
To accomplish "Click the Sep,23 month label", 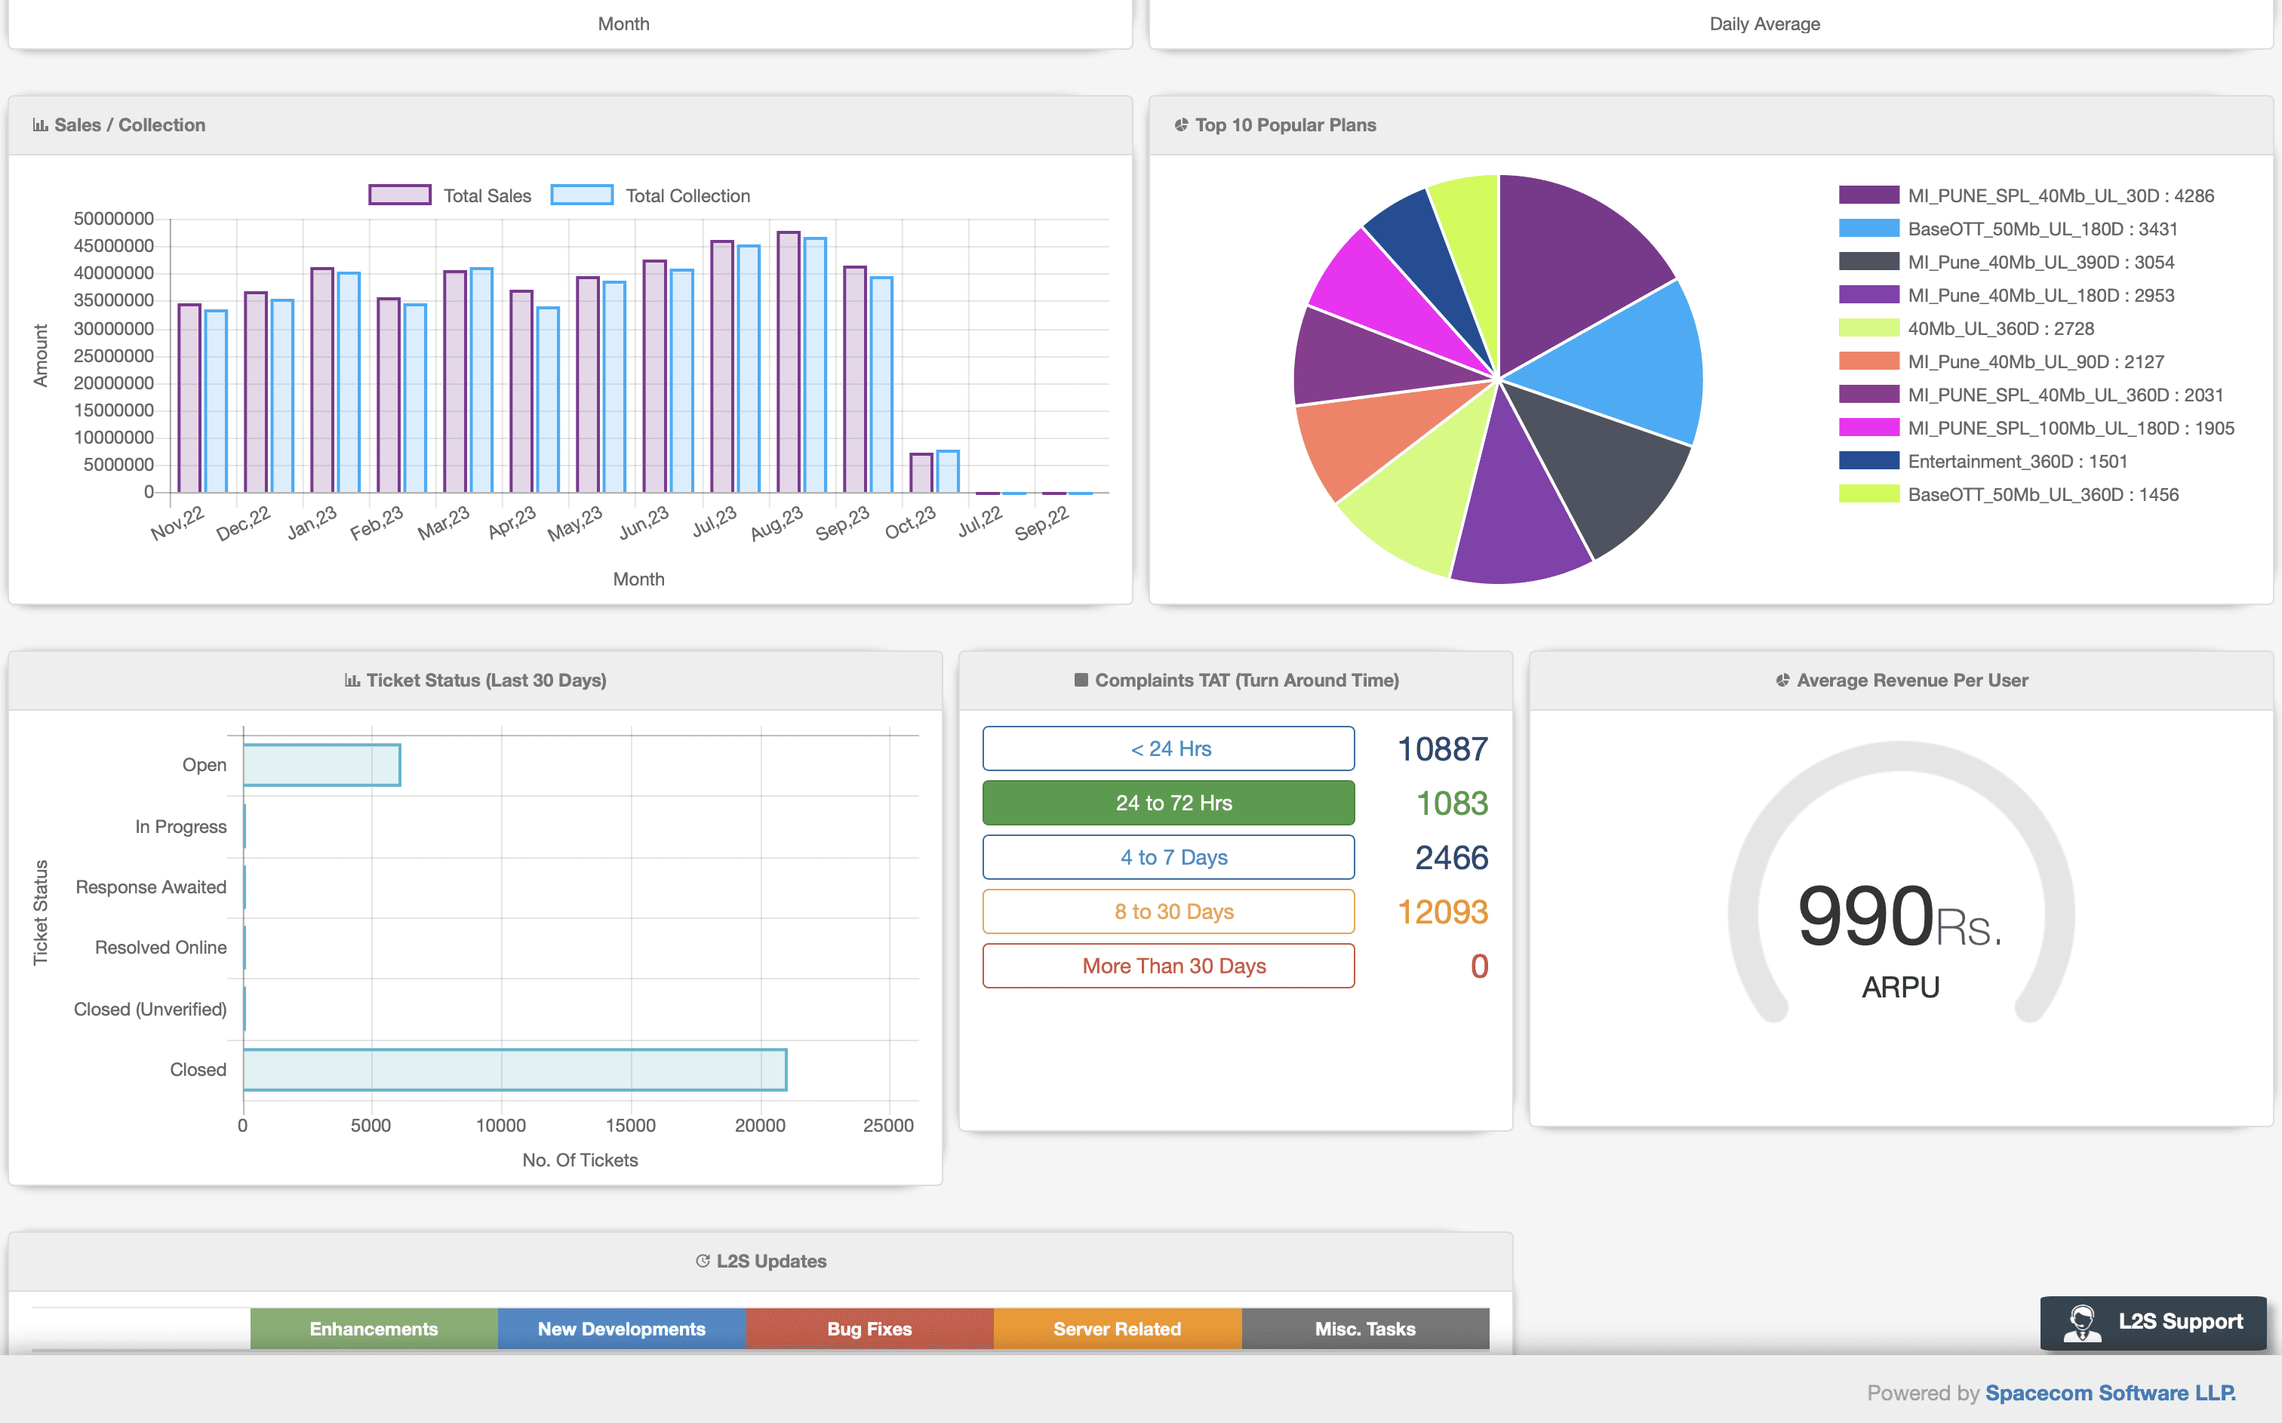I will [x=842, y=522].
